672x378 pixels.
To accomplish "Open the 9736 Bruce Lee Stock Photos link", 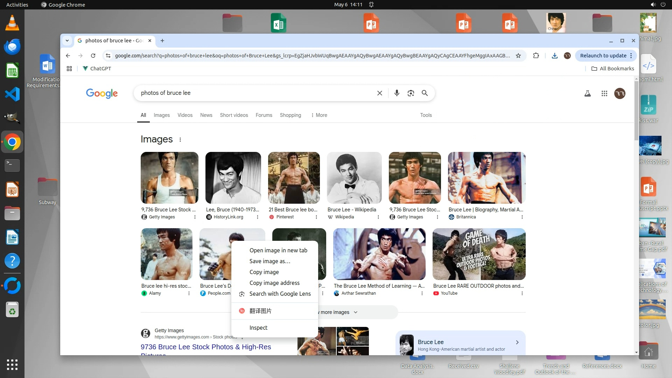I will click(x=206, y=347).
